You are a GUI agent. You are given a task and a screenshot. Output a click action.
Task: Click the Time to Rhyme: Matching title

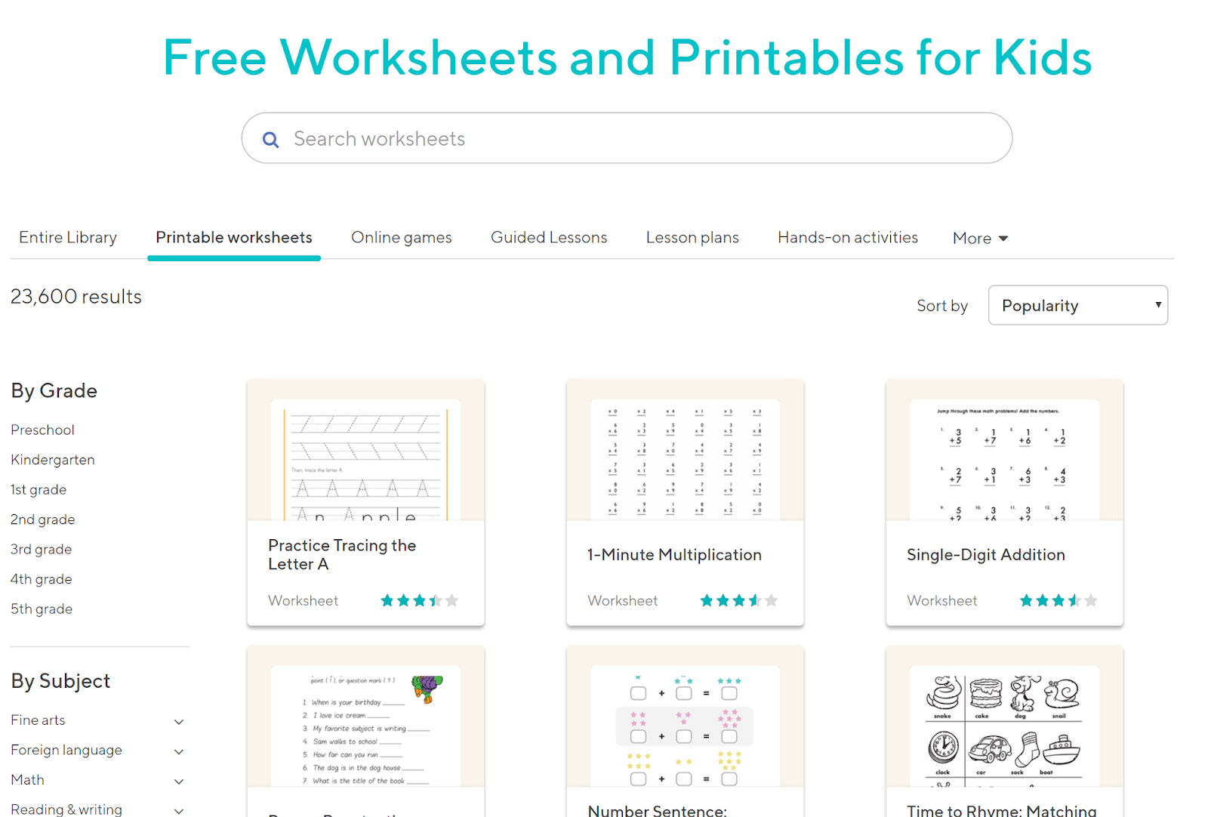click(x=1002, y=810)
